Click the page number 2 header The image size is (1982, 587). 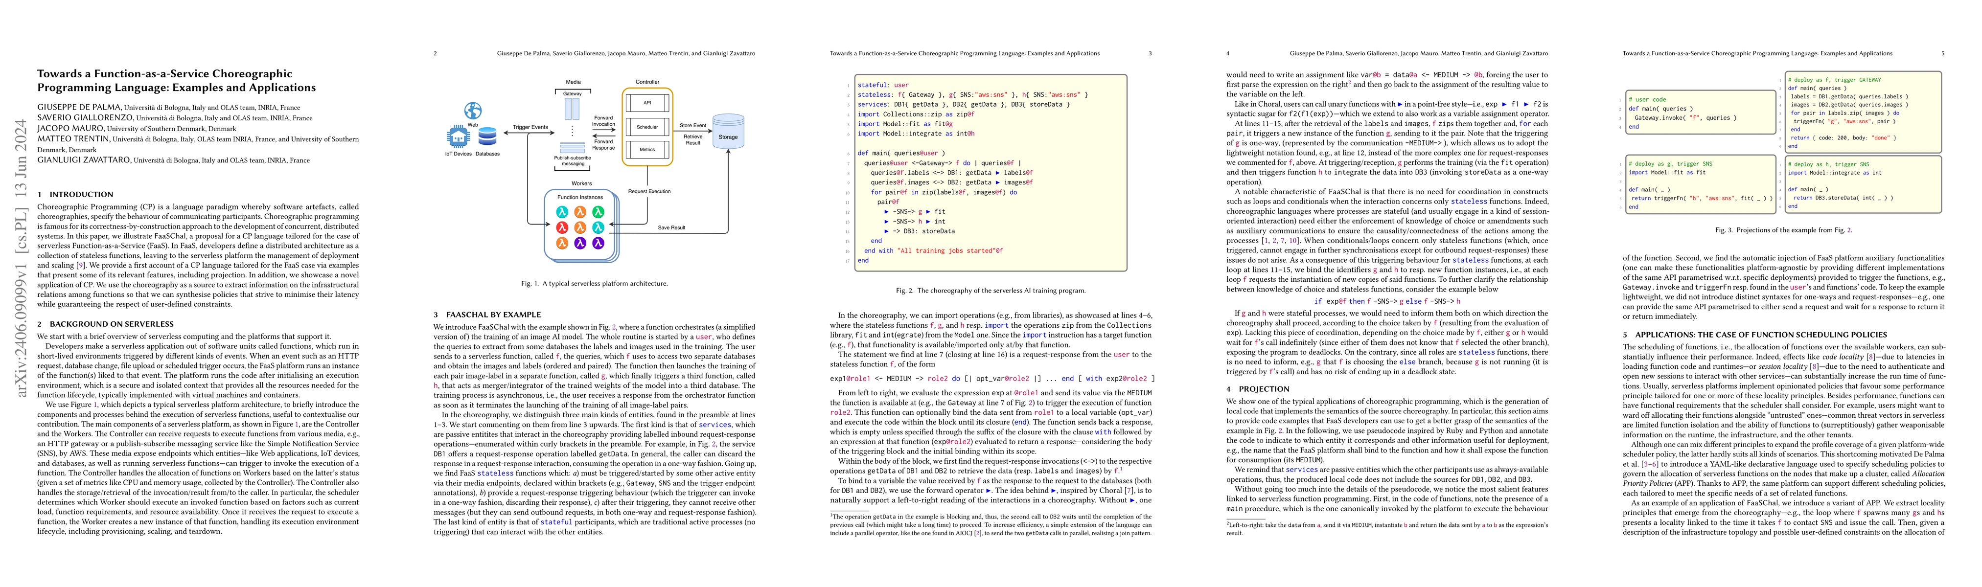[x=436, y=54]
